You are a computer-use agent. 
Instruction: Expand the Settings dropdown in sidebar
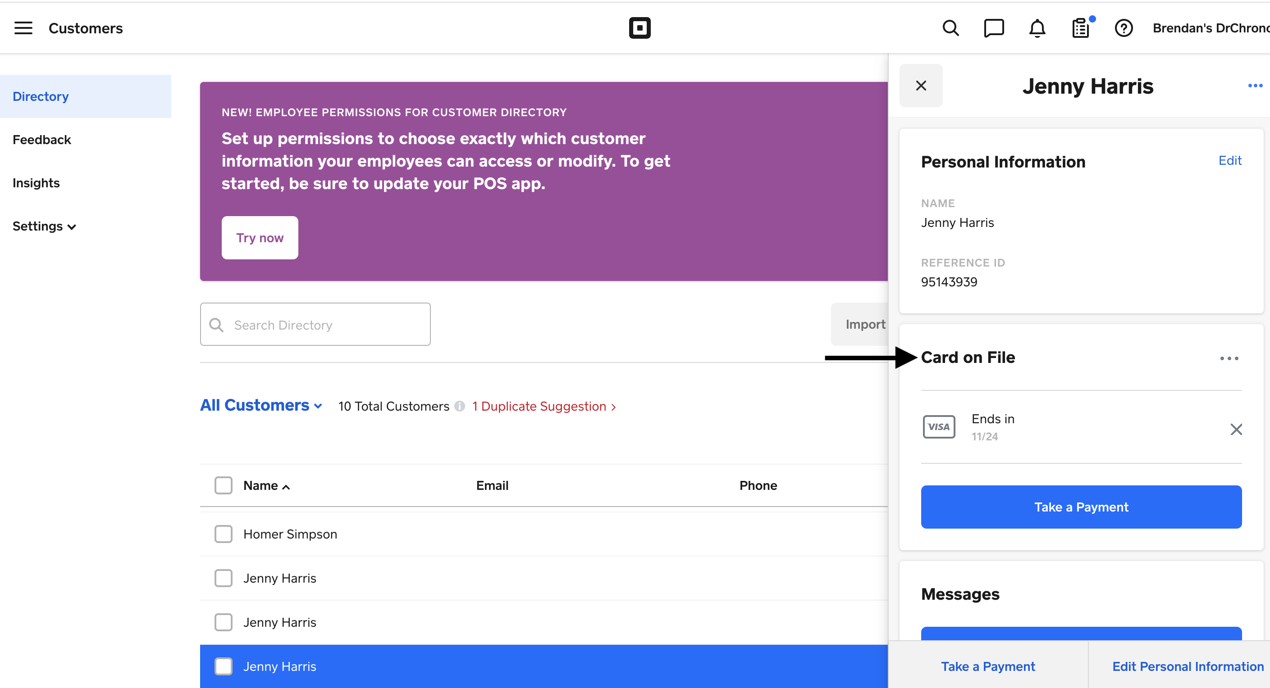[x=44, y=226]
